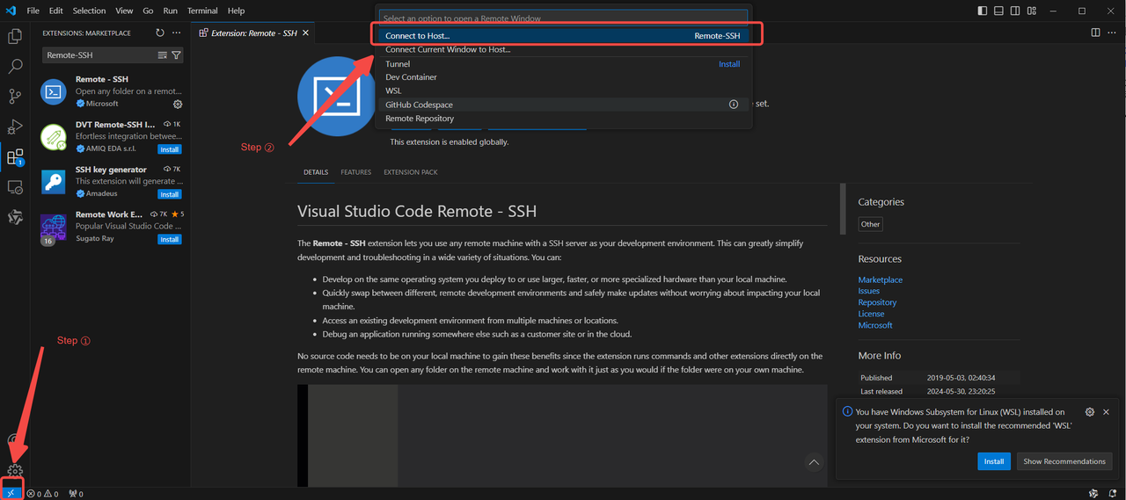This screenshot has width=1126, height=500.
Task: Open the extensions filter dropdown
Action: click(x=176, y=55)
